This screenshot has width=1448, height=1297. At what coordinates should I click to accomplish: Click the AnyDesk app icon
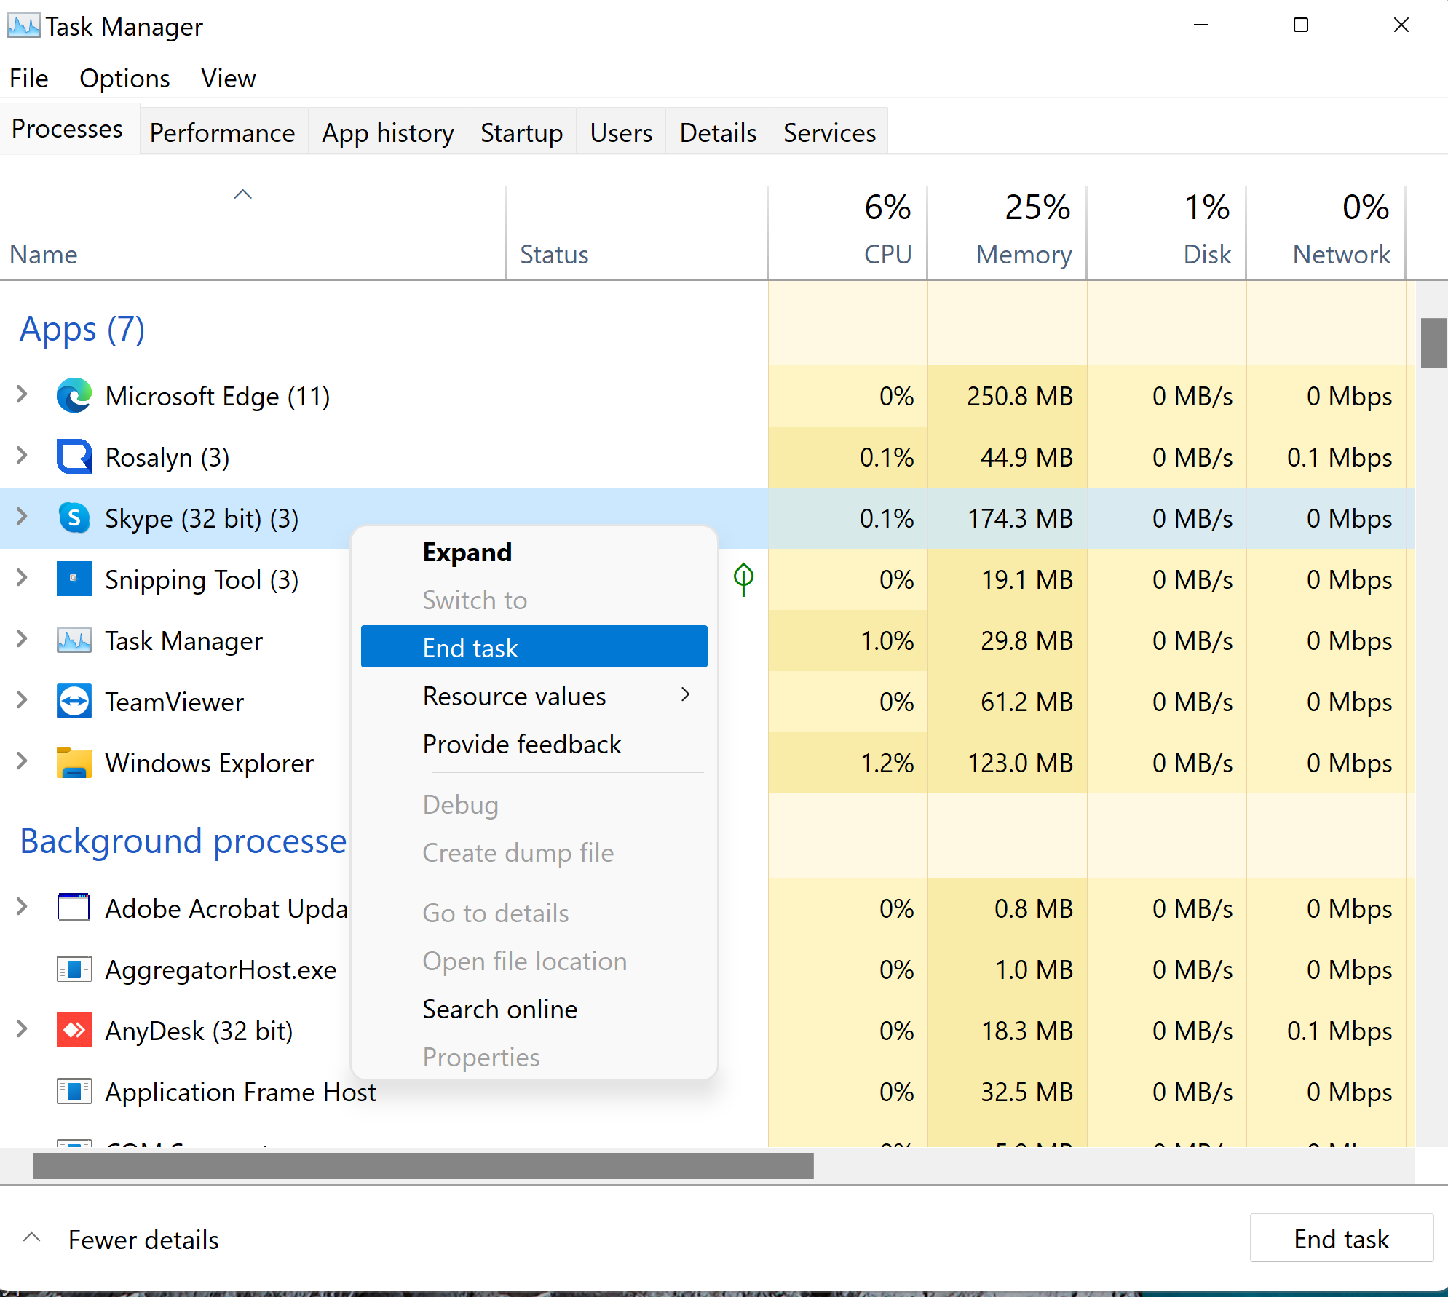click(x=74, y=1031)
